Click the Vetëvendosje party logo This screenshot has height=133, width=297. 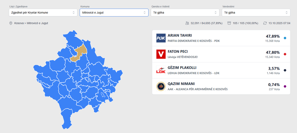point(161,54)
